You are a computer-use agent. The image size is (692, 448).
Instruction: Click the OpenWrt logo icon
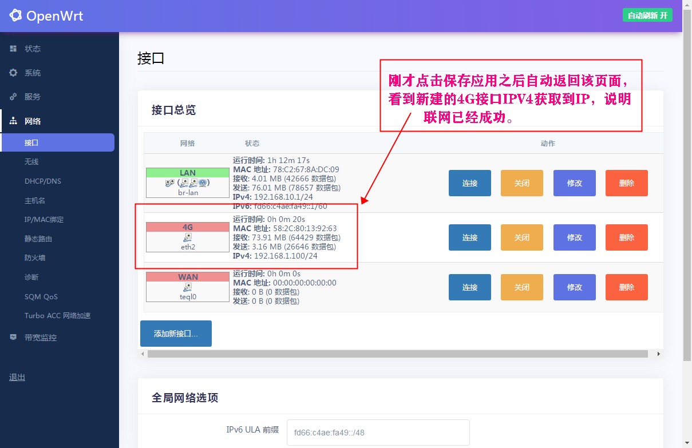tap(16, 15)
